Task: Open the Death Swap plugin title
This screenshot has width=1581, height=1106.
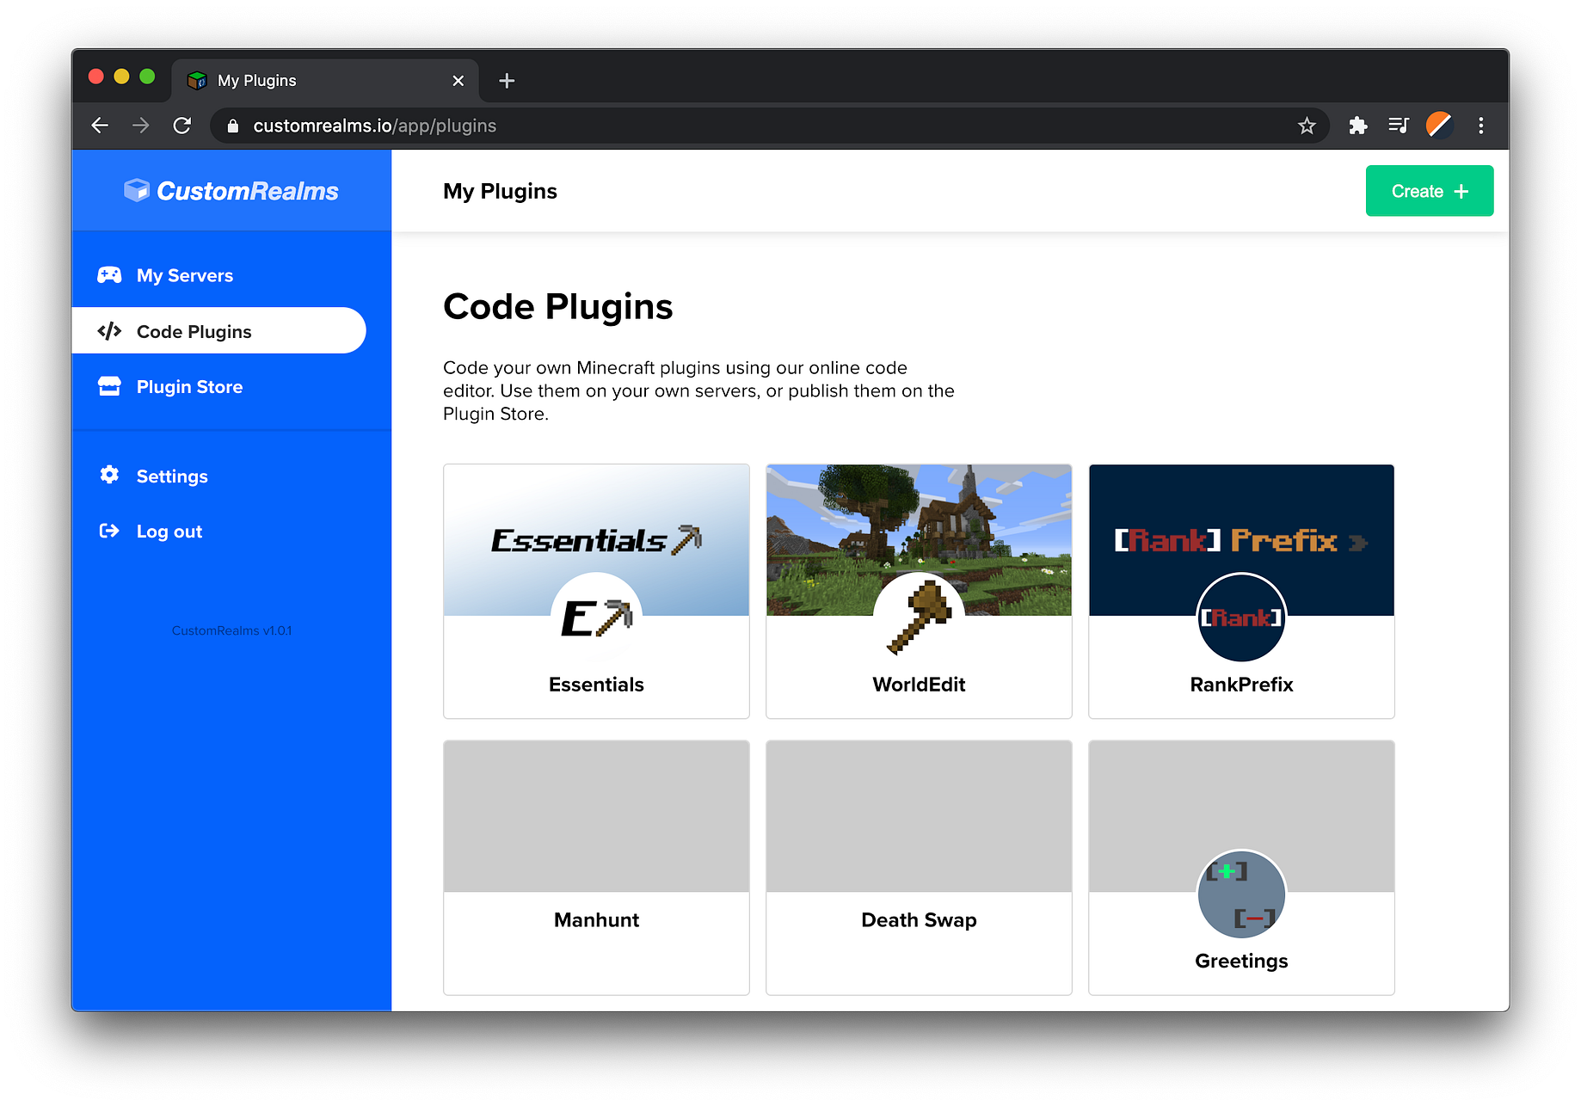Action: tap(919, 920)
